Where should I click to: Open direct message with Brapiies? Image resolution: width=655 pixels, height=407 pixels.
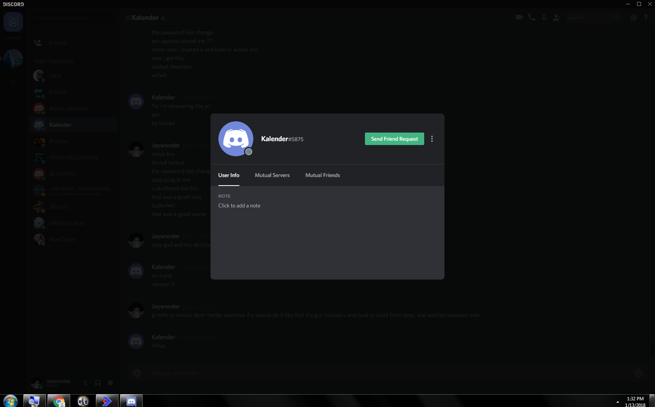click(74, 141)
